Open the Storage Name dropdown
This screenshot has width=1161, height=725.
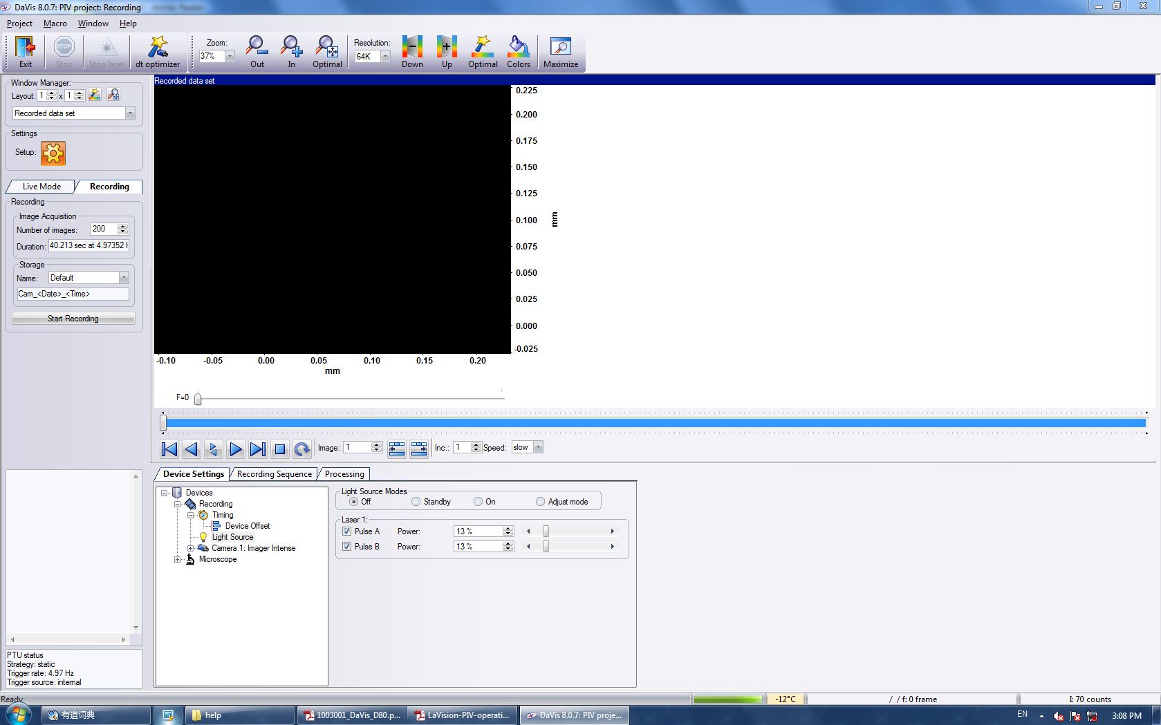(124, 278)
